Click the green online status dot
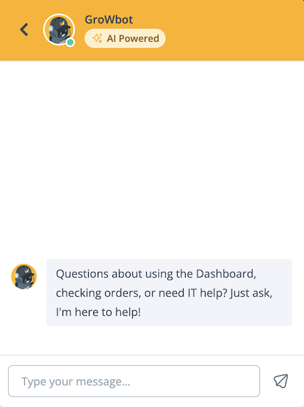Screen dimensions: 304x407 (x=70, y=42)
